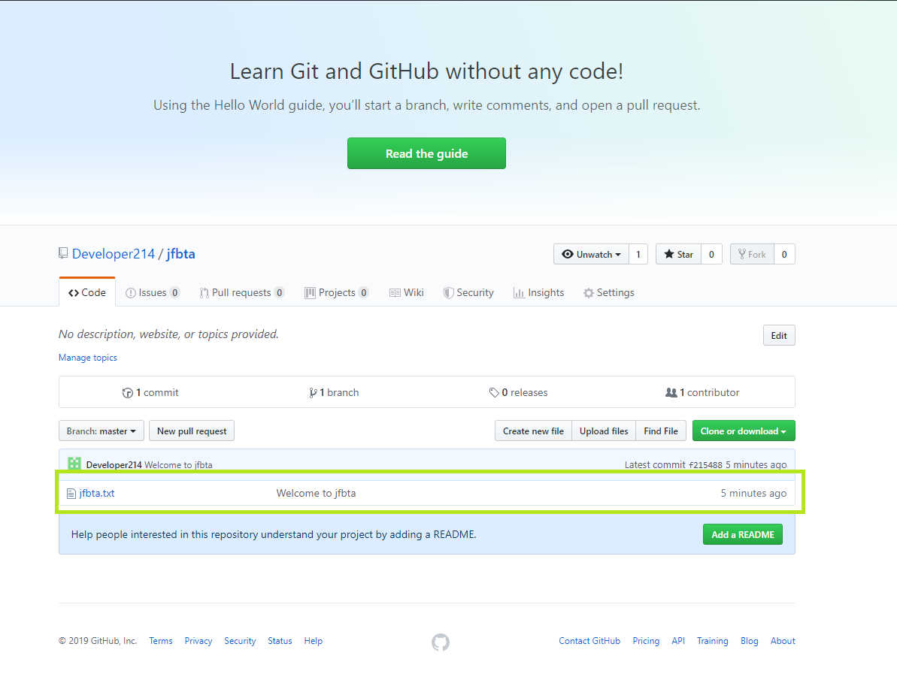Click New pull request button
Viewport: 897px width, 677px height.
(x=192, y=431)
